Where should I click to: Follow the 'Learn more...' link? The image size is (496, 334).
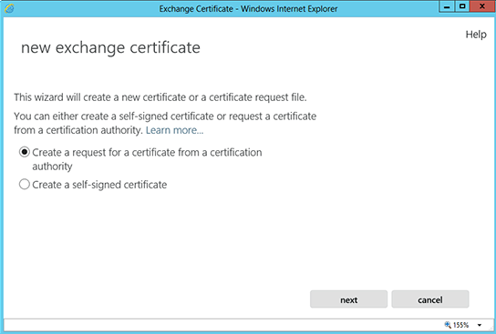click(175, 130)
